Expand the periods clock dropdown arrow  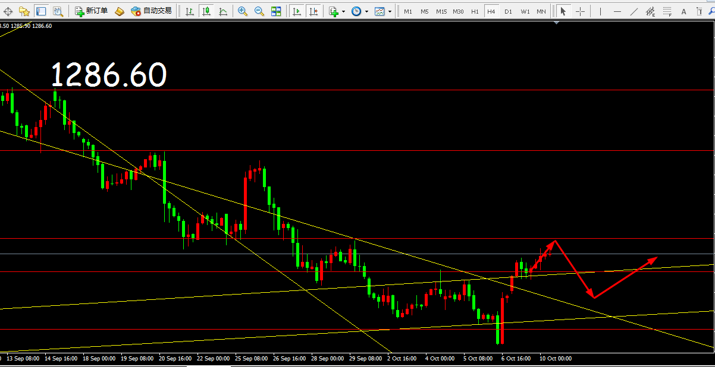[x=366, y=11]
